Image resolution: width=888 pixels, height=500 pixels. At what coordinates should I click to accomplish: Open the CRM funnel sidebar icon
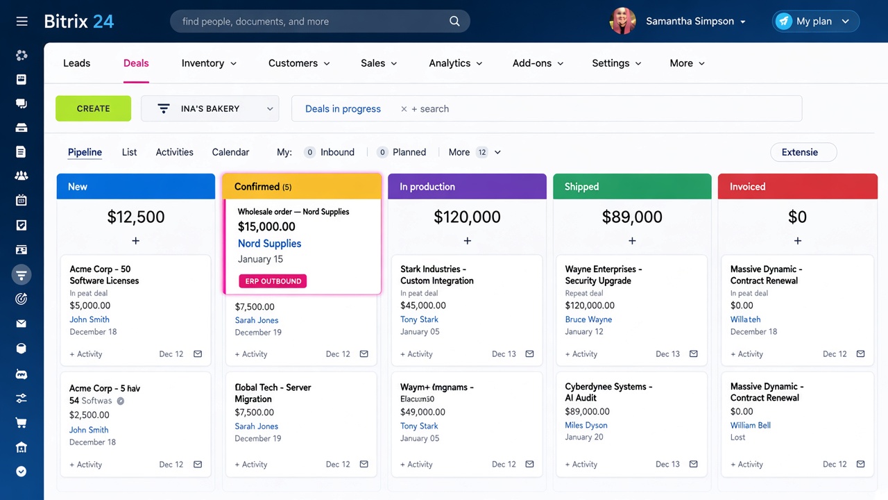[22, 275]
